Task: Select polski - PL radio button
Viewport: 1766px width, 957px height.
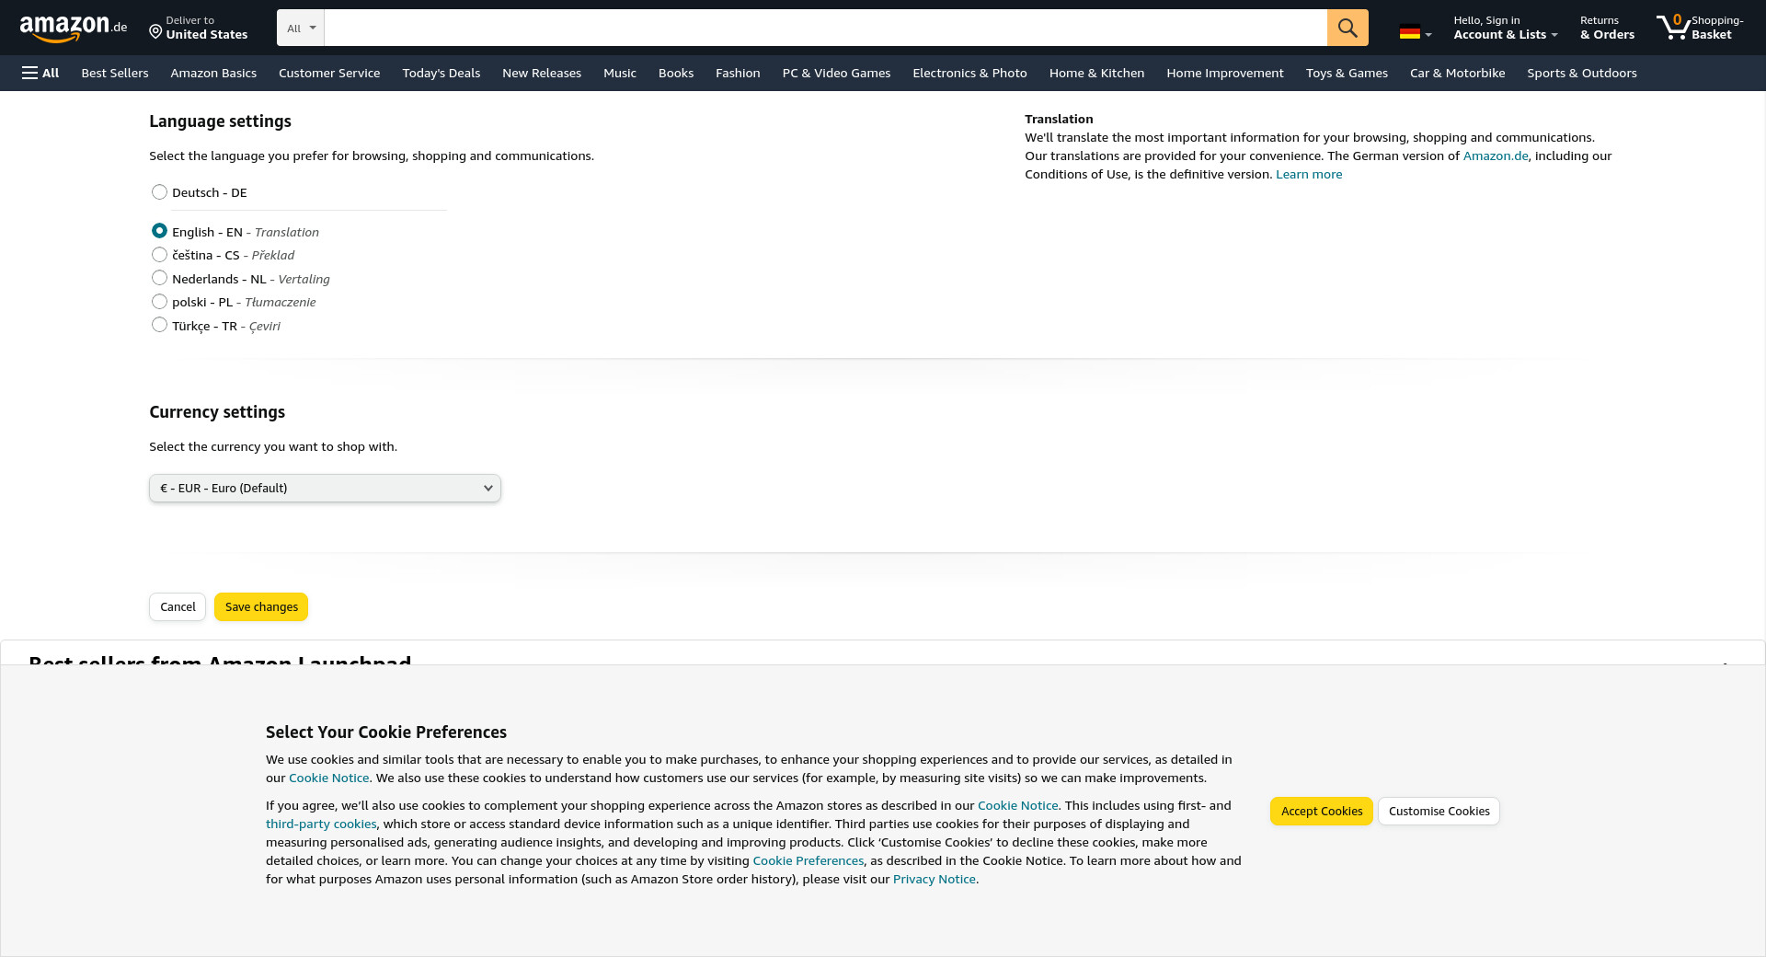Action: click(x=160, y=302)
